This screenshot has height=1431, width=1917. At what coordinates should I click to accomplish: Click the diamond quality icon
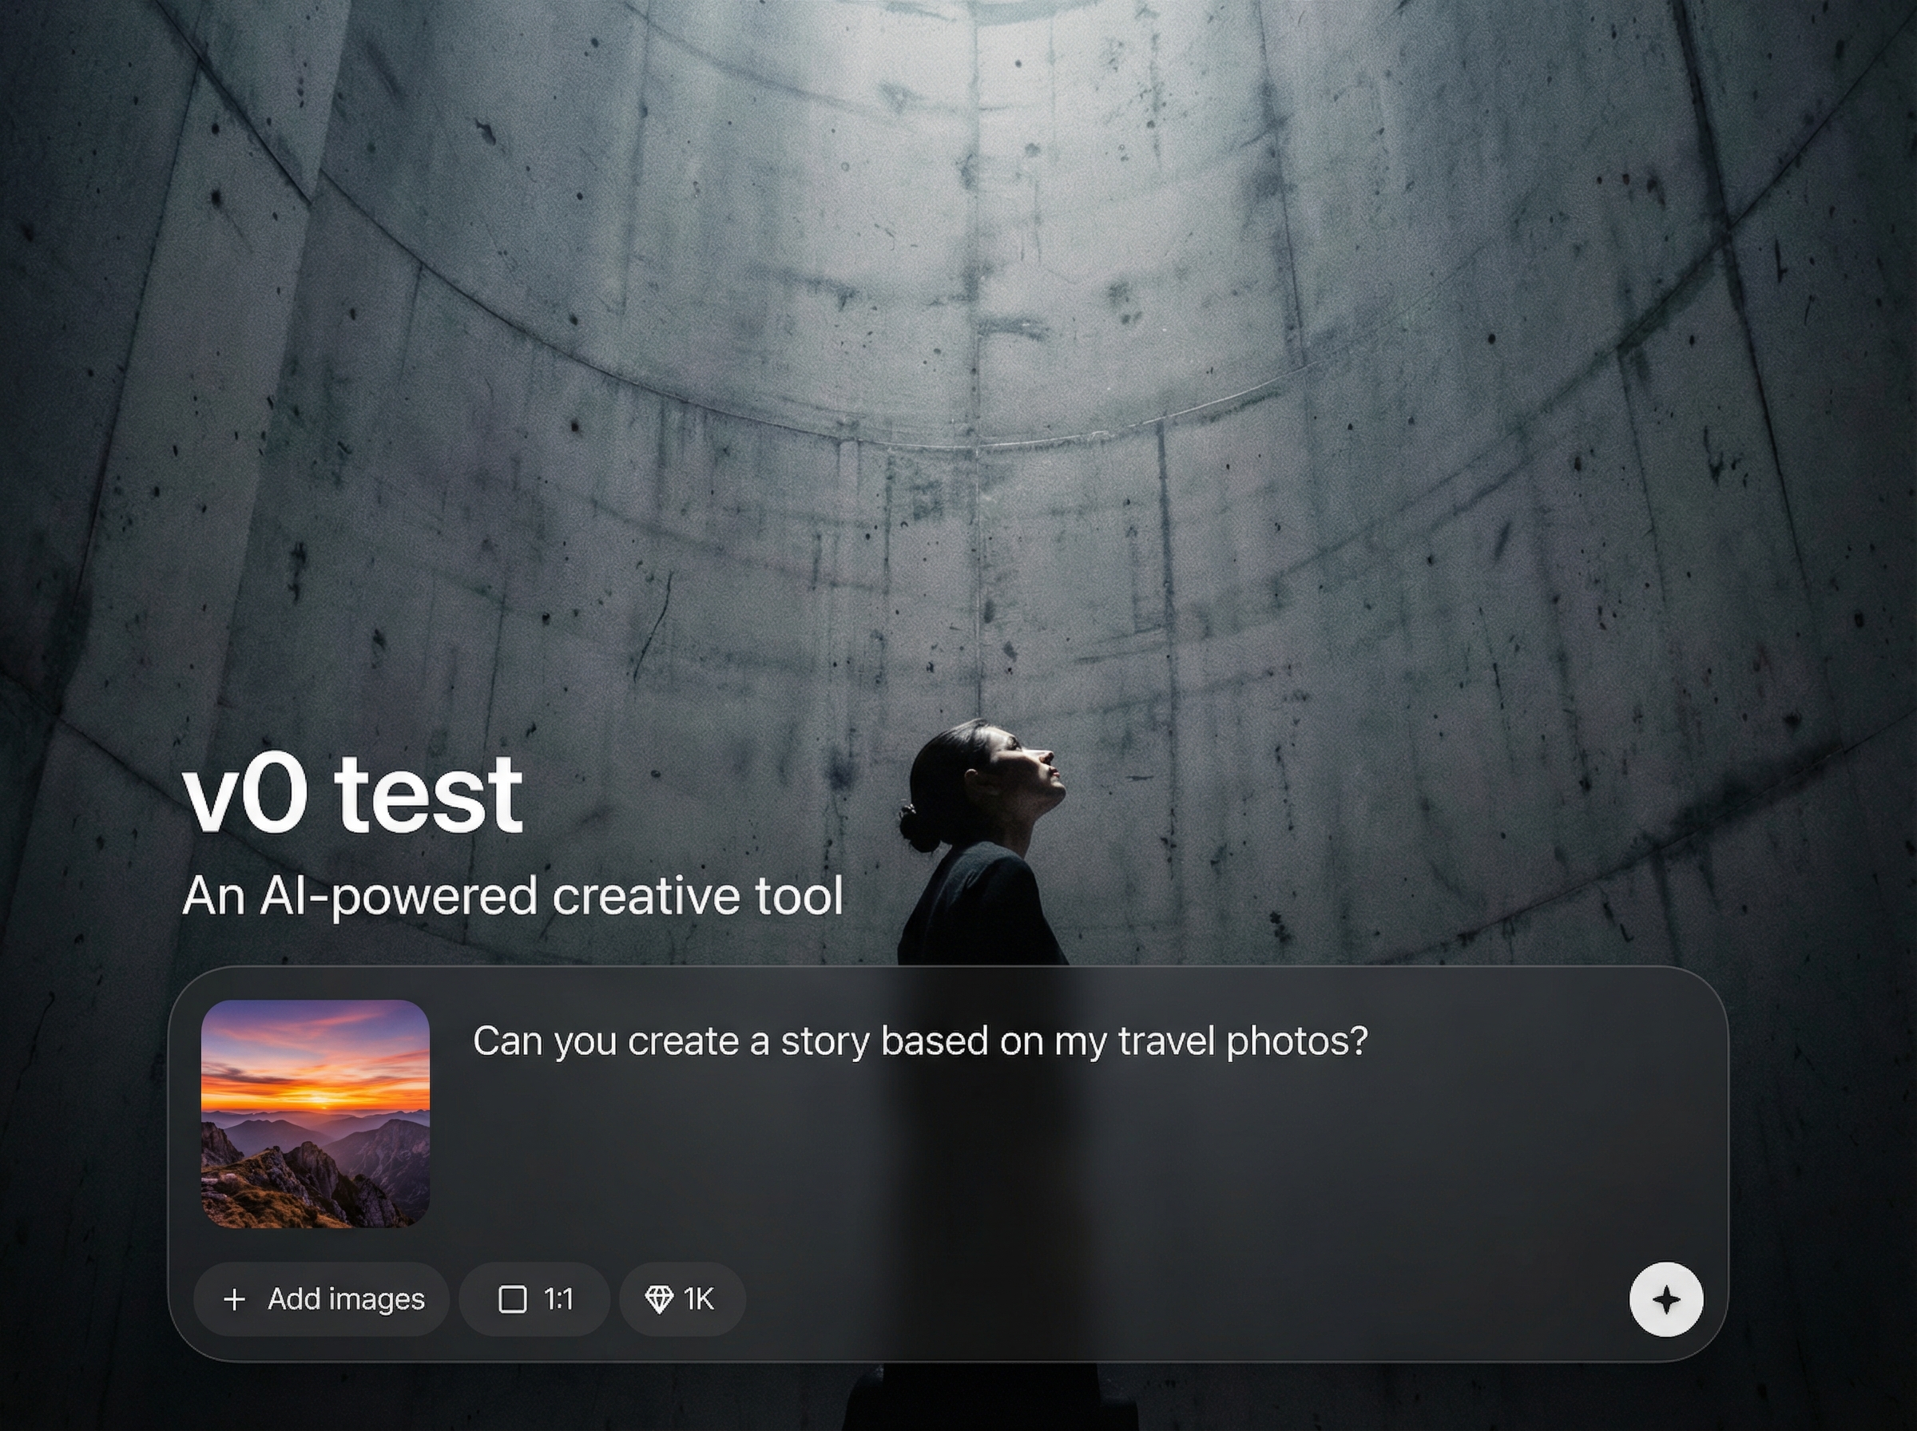coord(658,1298)
